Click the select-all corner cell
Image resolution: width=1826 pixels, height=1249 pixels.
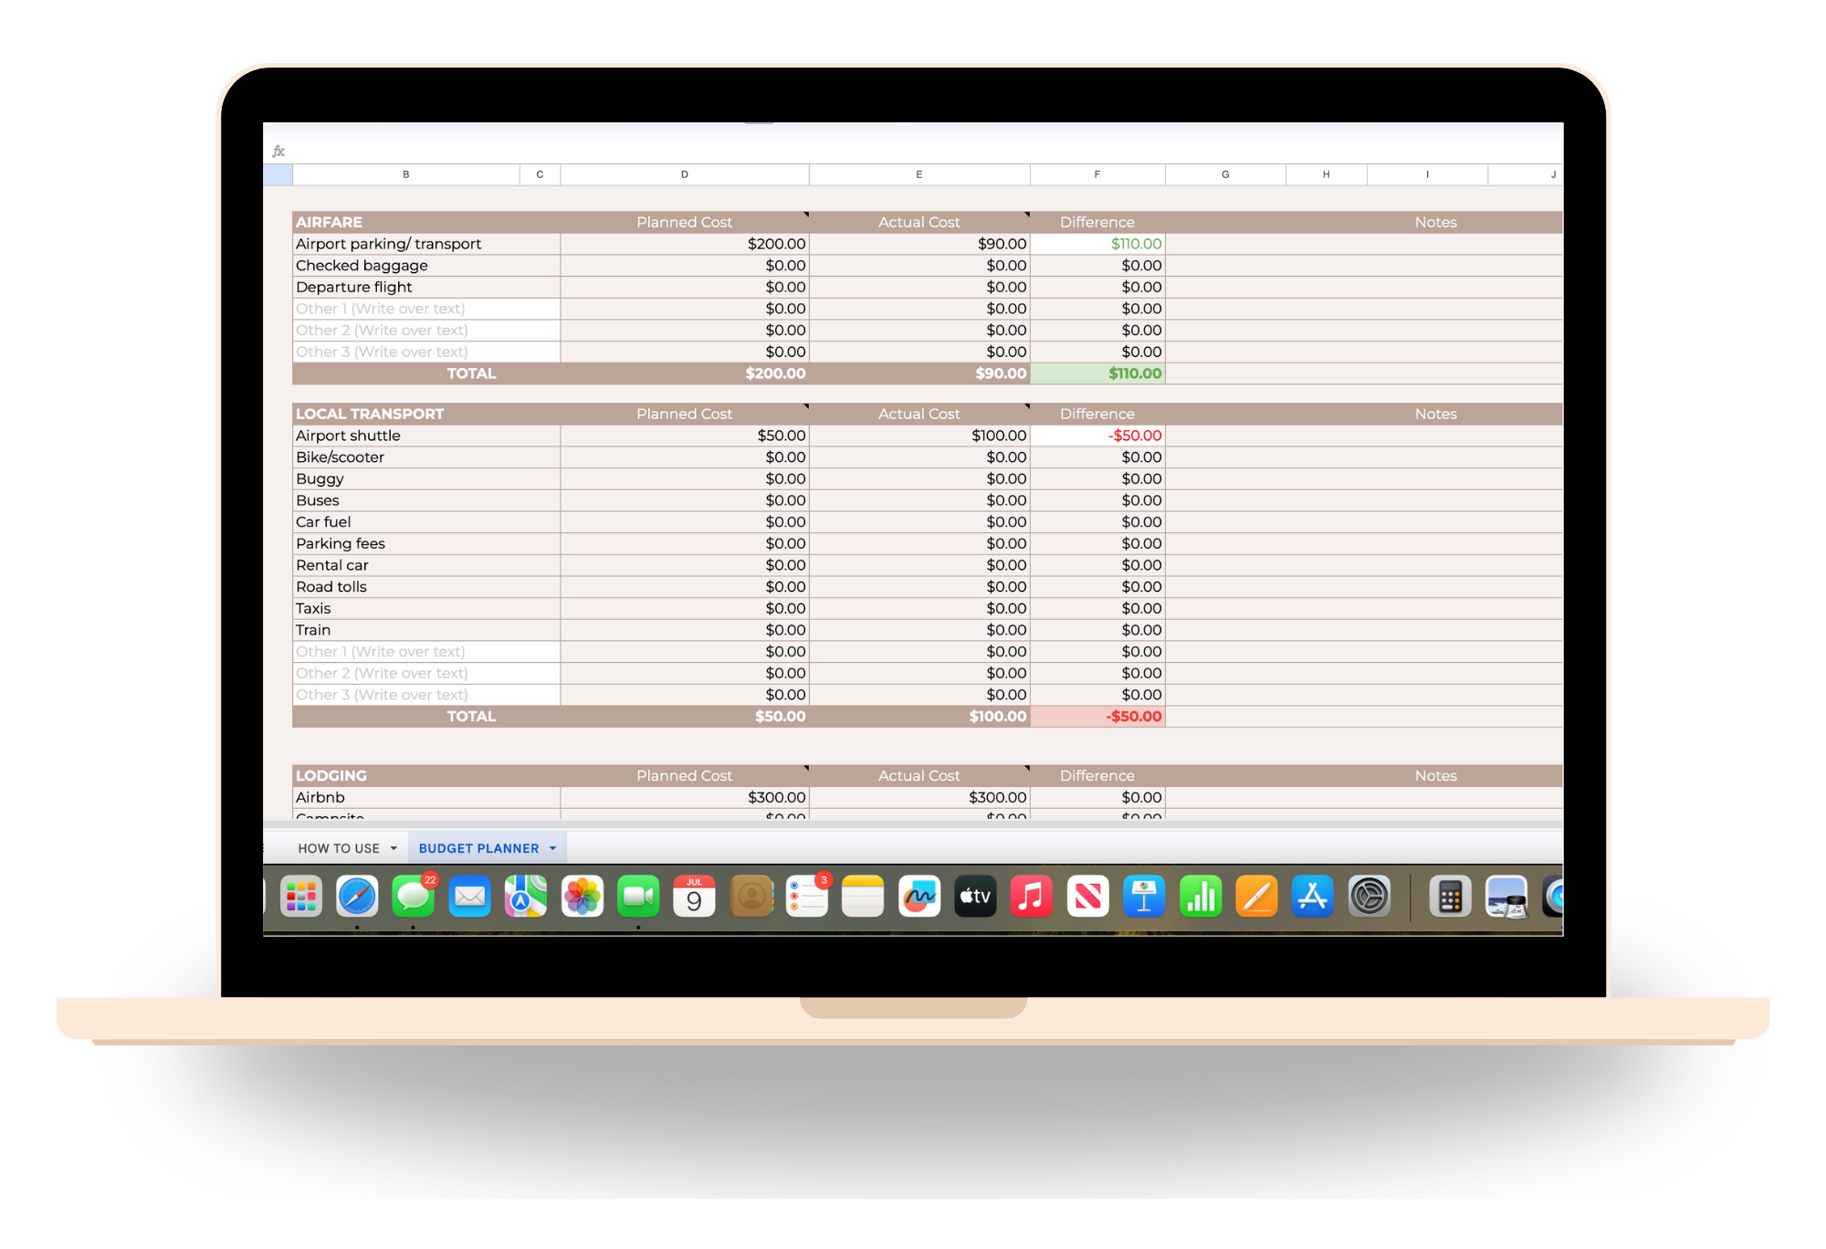(278, 174)
